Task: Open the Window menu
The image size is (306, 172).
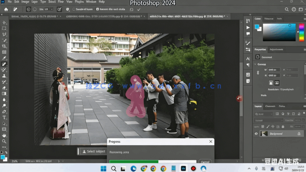Action: tap(91, 2)
